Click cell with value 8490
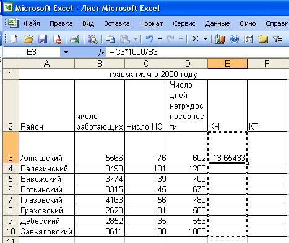Screen dimensions: 289x243 coord(100,168)
